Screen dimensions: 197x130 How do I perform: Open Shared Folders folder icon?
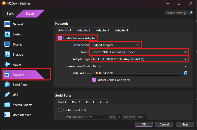pos(7,105)
